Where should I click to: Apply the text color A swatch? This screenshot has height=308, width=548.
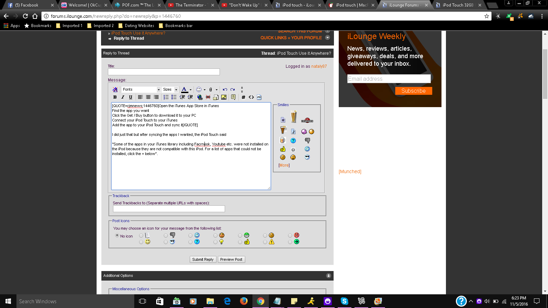pos(184,90)
